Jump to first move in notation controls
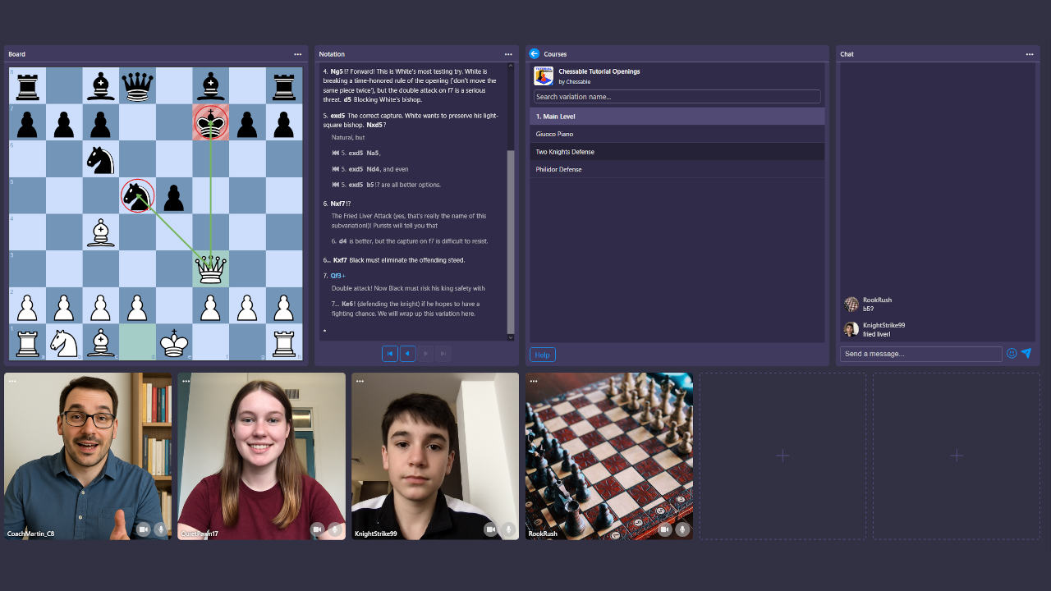1051x591 pixels. click(390, 354)
